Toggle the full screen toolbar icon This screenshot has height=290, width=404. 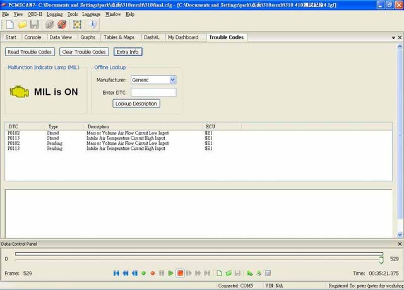(77, 25)
